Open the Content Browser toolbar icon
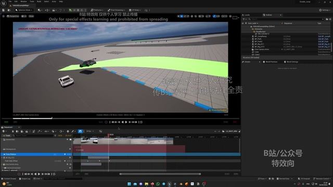Screen dimensions: 333x187 [x=9, y=10]
